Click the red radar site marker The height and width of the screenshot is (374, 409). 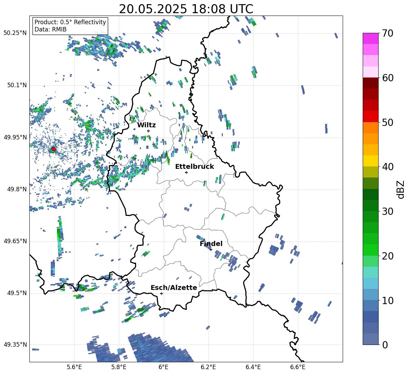click(54, 149)
